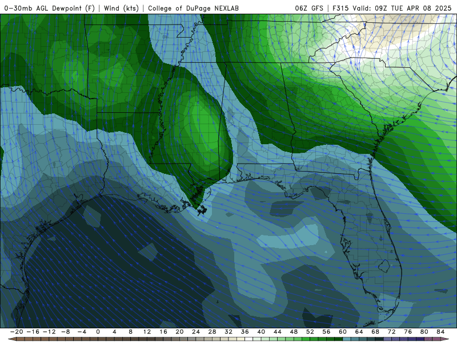
Task: Click the '44' legend value
Action: 278,332
